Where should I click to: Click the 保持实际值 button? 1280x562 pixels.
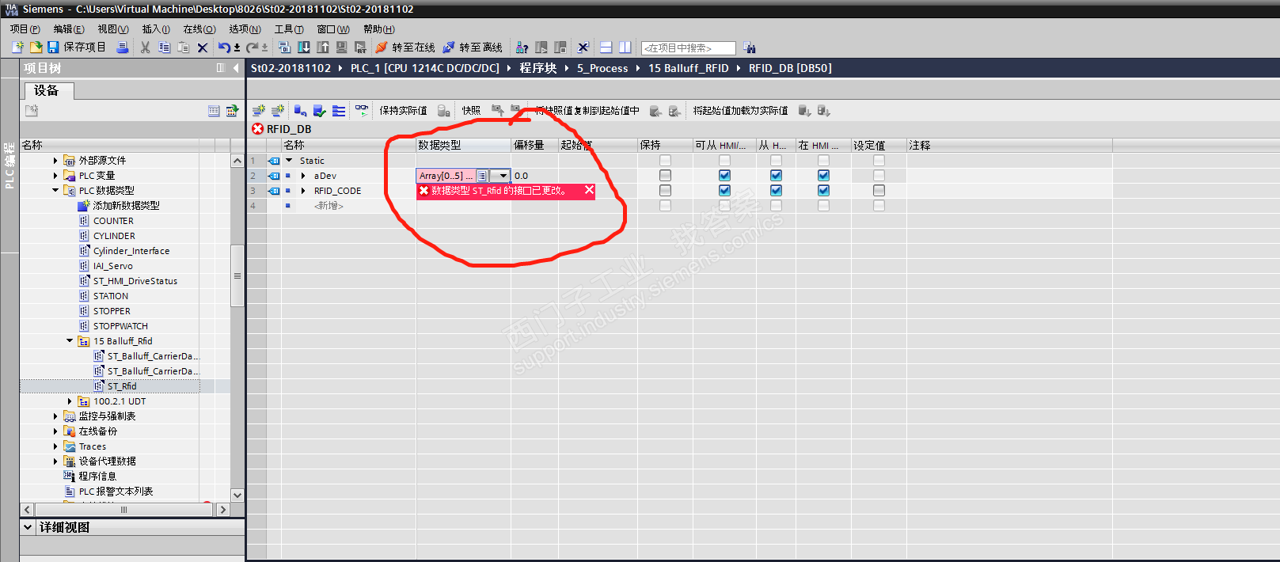(403, 111)
